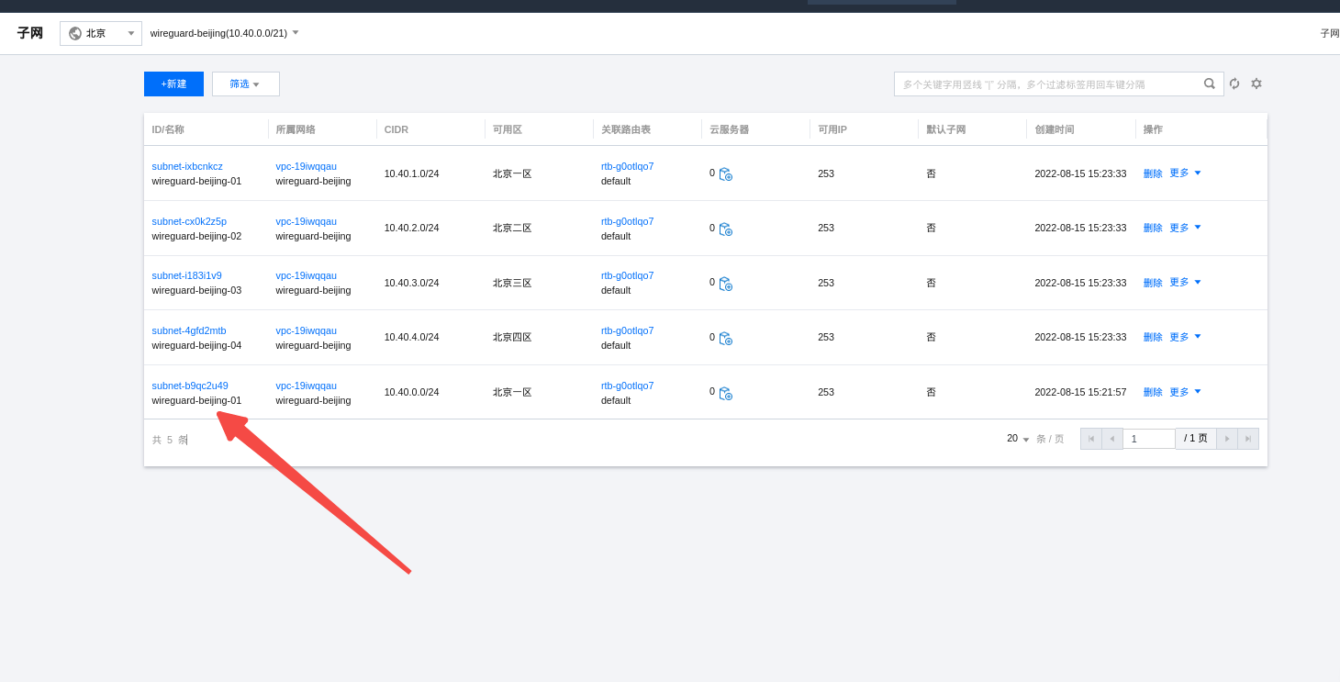
Task: Go to first page arrow
Action: 1091,439
